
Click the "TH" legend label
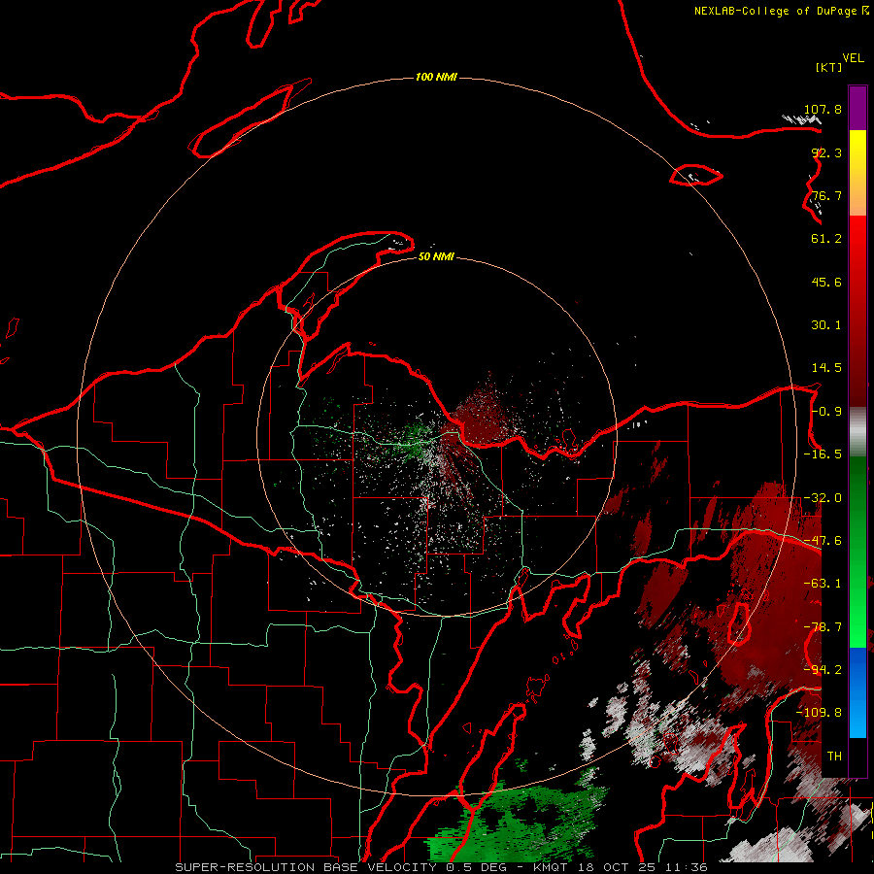point(834,756)
